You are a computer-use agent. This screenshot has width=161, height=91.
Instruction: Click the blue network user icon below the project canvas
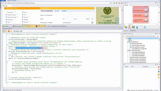(x=145, y=27)
